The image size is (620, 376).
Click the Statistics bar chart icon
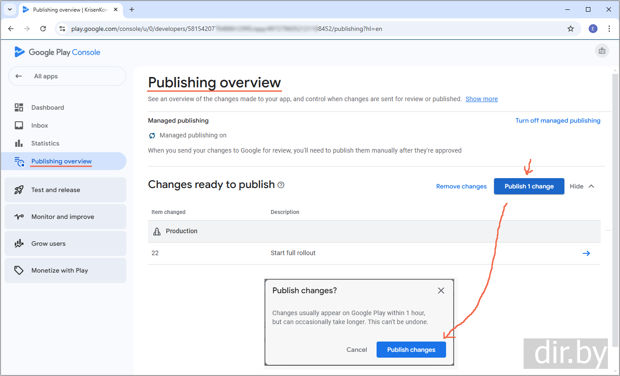pyautogui.click(x=19, y=143)
